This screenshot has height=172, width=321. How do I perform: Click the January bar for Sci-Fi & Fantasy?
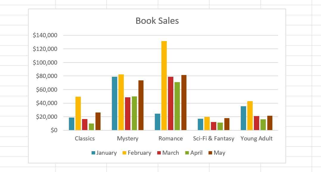200,124
